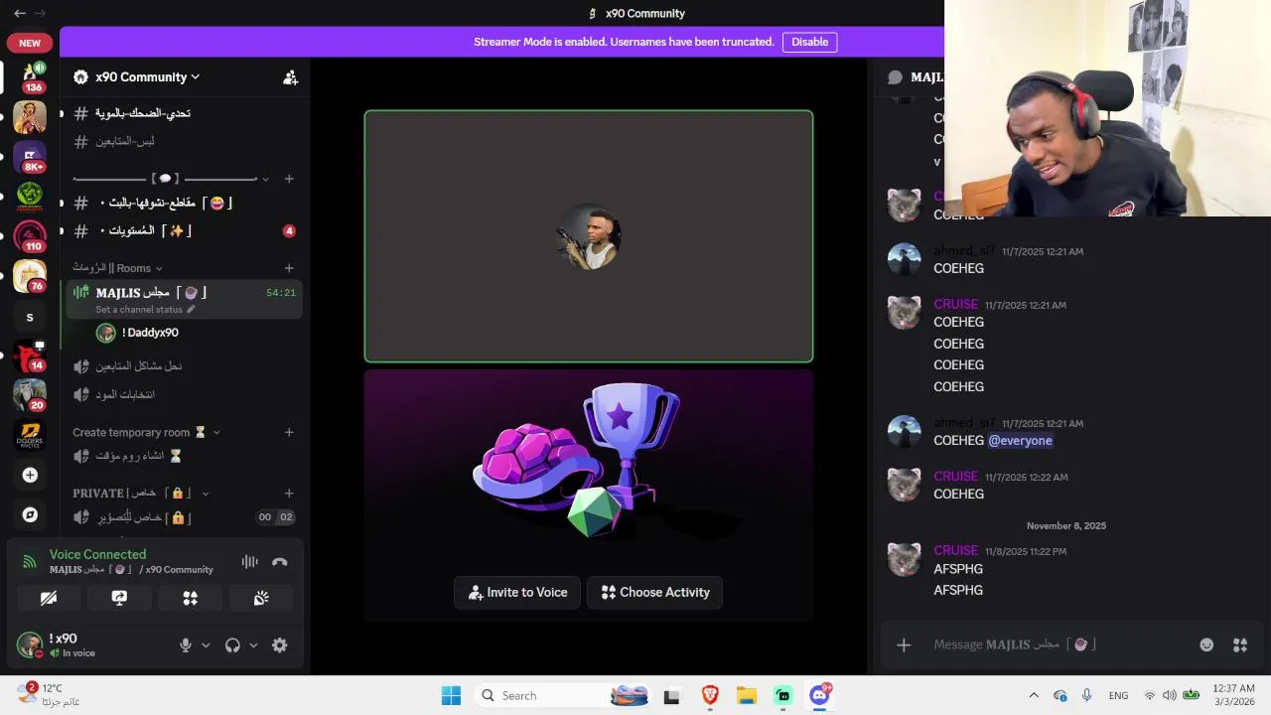Join the انشاء روم مؤقت voice channel
This screenshot has width=1271, height=715.
[184, 456]
